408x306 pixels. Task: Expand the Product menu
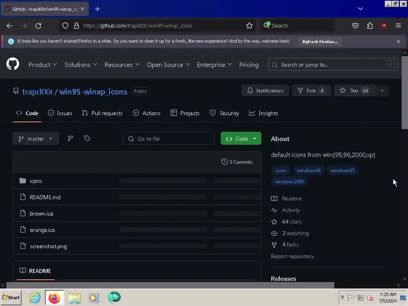43,65
